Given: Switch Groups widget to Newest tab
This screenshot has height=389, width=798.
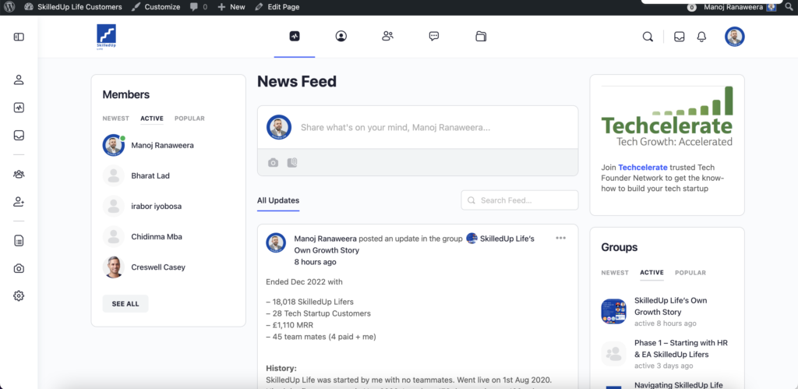Looking at the screenshot, I should (x=615, y=272).
